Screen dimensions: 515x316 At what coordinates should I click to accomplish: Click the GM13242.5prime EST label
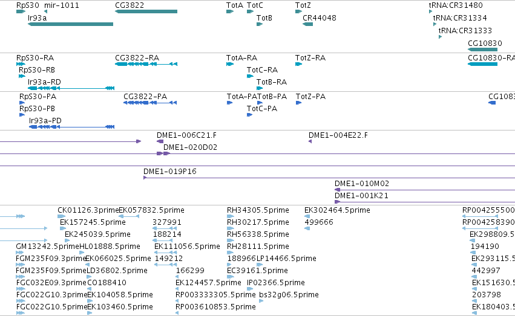[x=47, y=247]
